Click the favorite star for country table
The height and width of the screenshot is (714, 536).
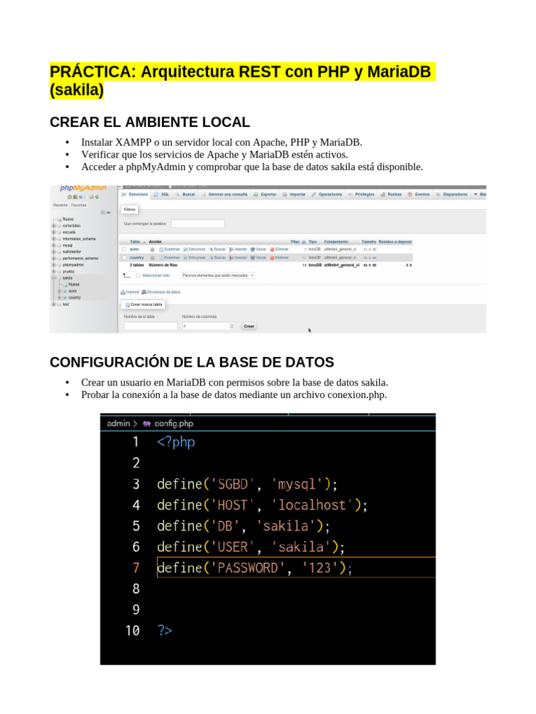tap(152, 258)
